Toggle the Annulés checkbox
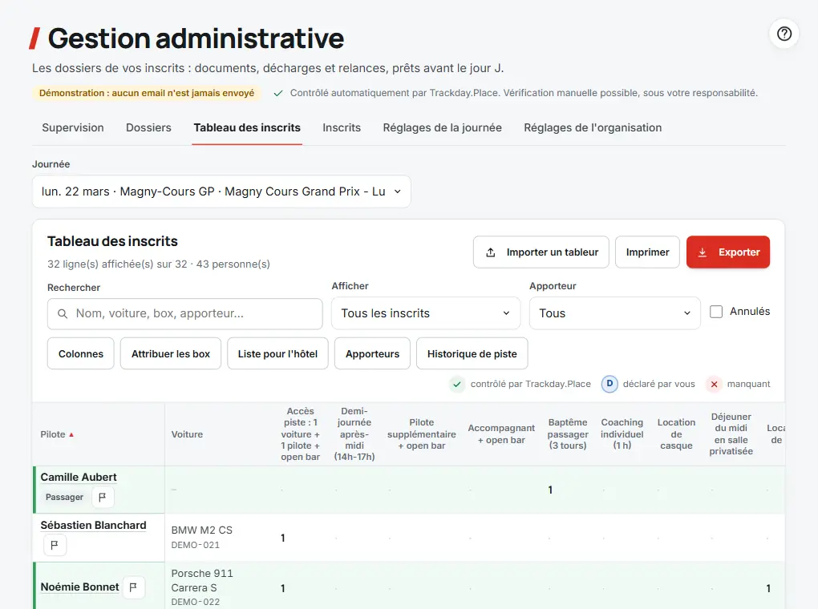818x609 pixels. [716, 312]
